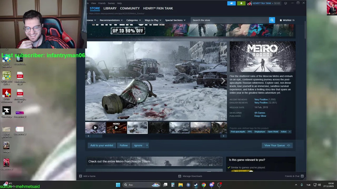
Task: Open the Steam notifications bell
Action: coord(241,3)
